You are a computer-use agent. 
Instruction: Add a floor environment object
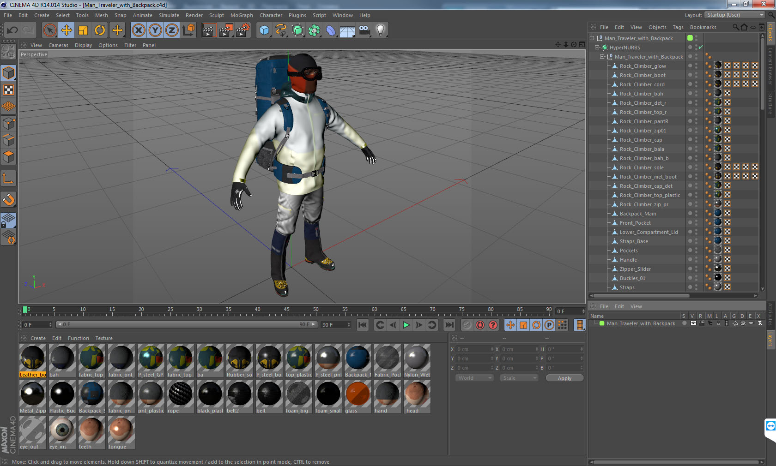[347, 30]
